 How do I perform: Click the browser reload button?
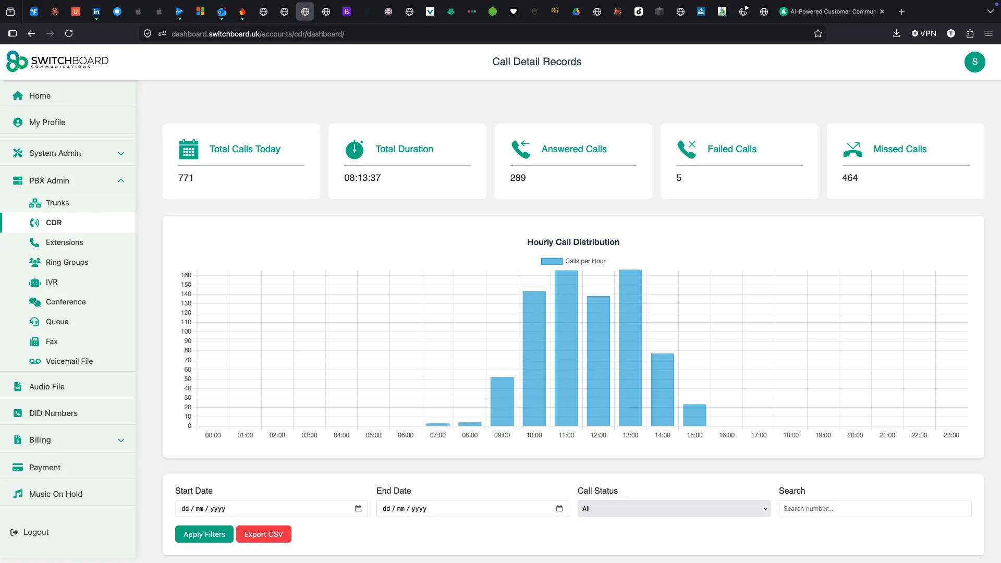69,33
